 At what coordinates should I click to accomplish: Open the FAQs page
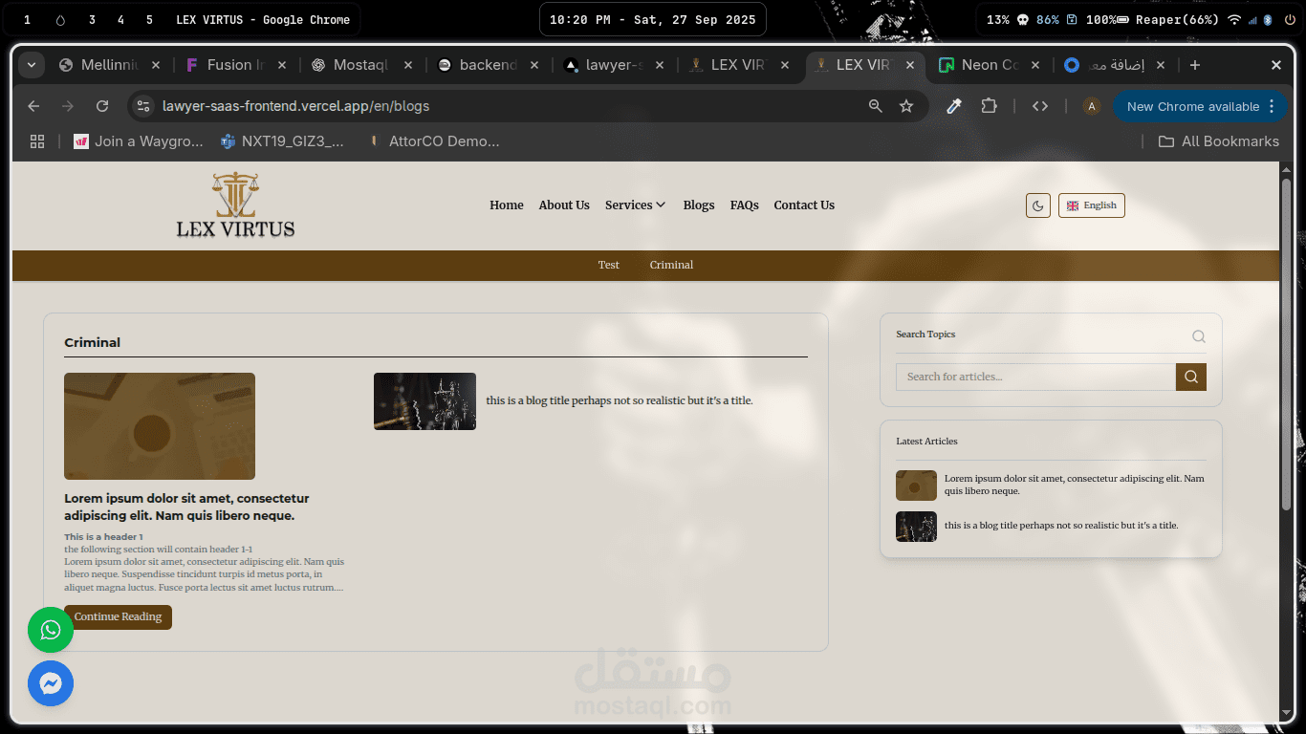pos(745,205)
